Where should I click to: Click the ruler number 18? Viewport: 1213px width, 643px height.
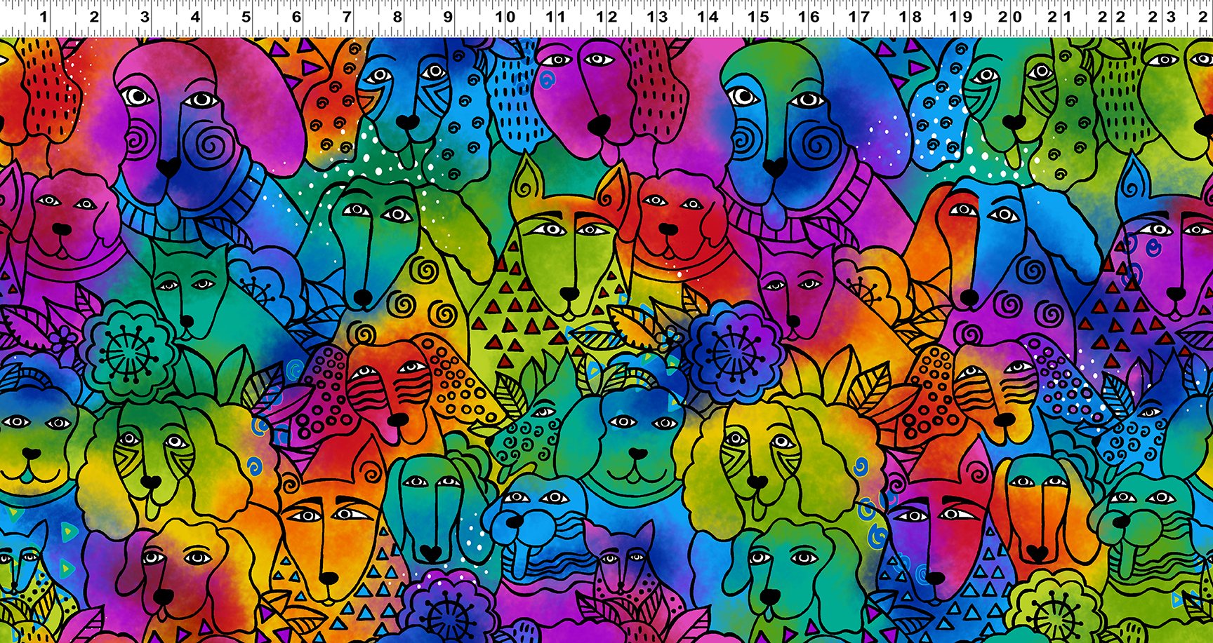[910, 17]
